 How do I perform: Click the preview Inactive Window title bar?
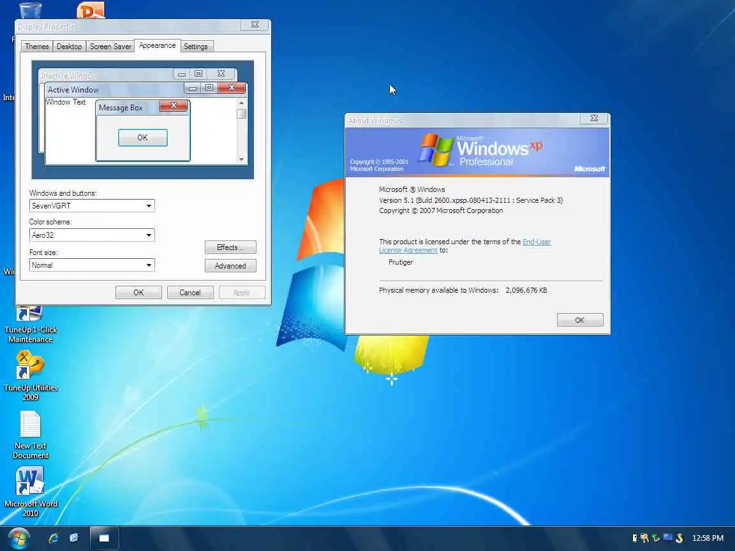pos(106,75)
